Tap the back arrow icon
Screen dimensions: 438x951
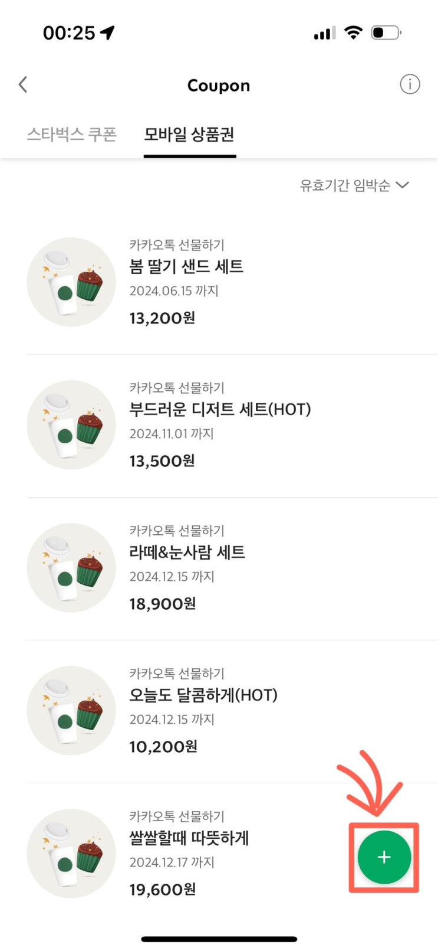(23, 85)
